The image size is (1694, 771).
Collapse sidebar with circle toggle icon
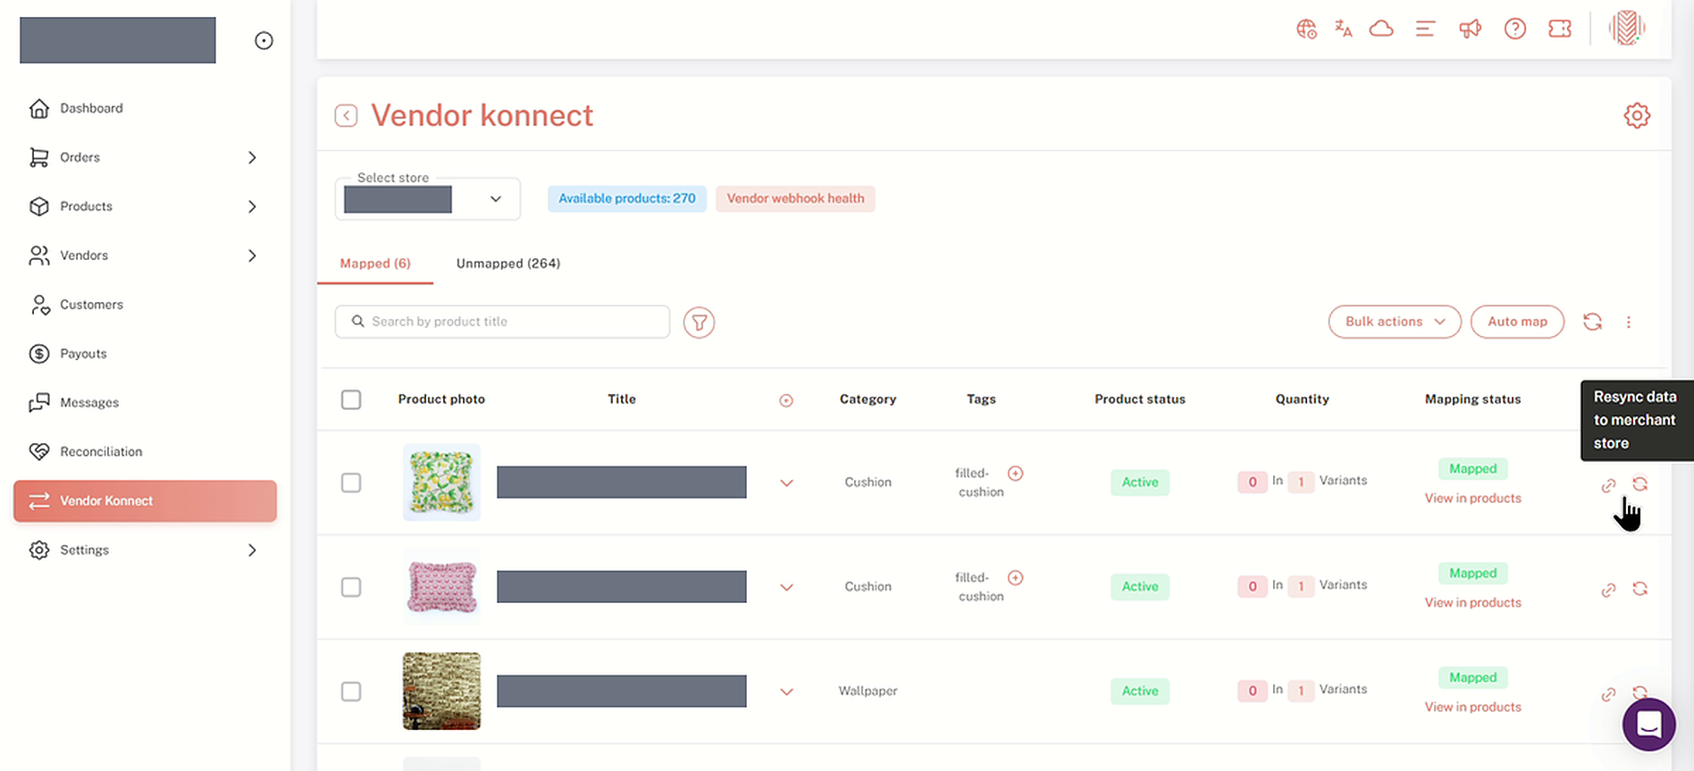coord(264,40)
